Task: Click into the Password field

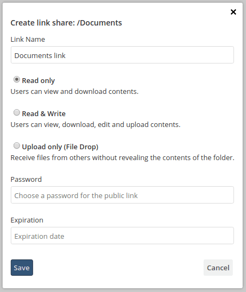Action: pos(122,195)
